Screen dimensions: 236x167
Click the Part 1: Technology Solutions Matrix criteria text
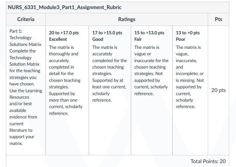(25, 38)
